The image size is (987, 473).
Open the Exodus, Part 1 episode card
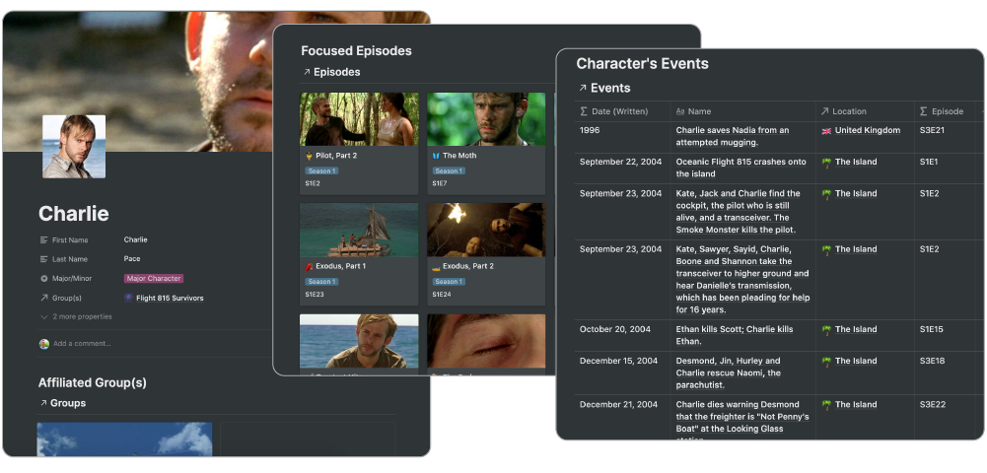tap(359, 254)
